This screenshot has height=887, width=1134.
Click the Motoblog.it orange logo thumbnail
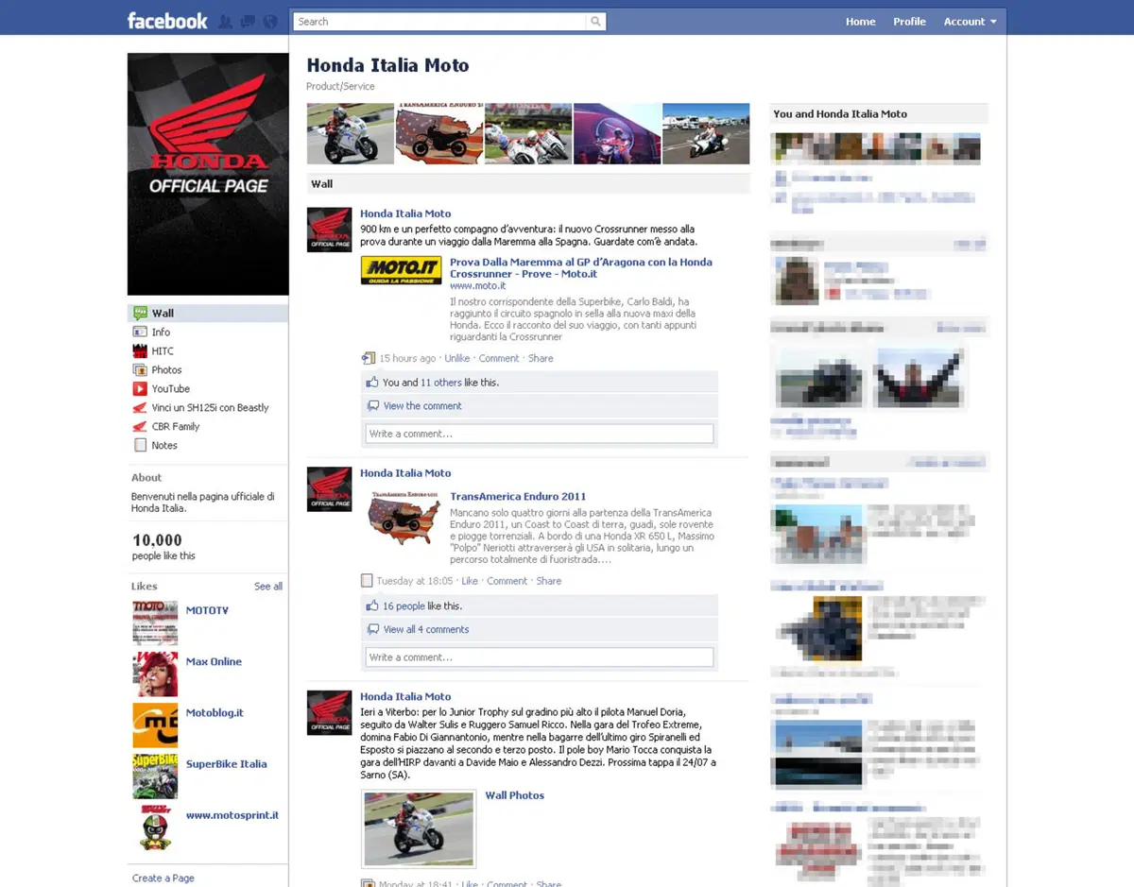click(x=155, y=725)
